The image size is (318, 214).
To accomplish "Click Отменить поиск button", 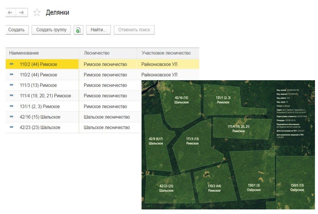I will tap(134, 30).
